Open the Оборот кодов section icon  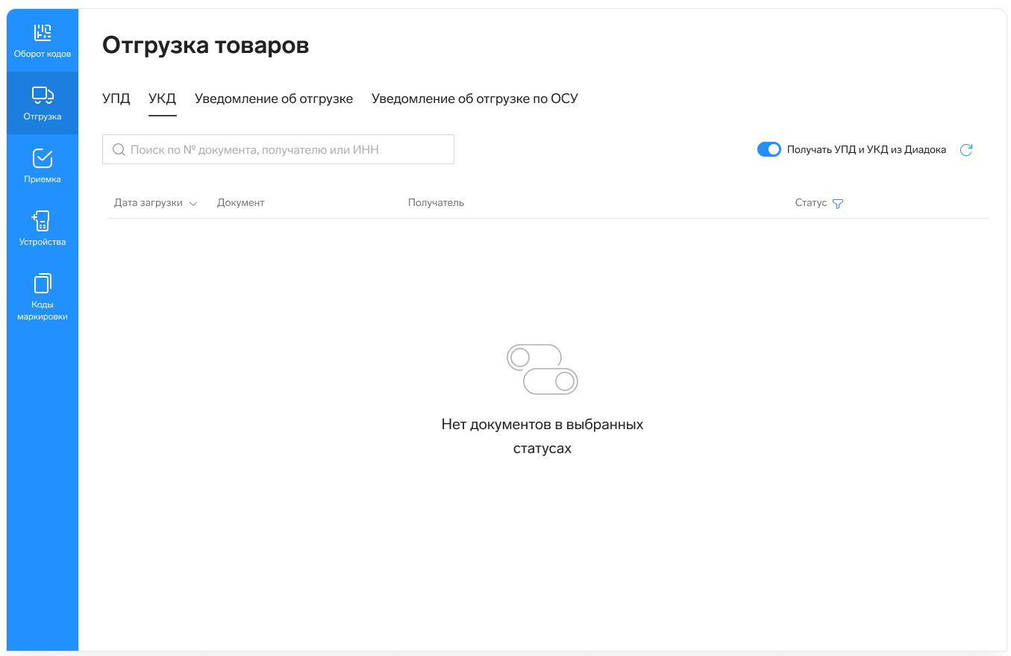pos(43,33)
